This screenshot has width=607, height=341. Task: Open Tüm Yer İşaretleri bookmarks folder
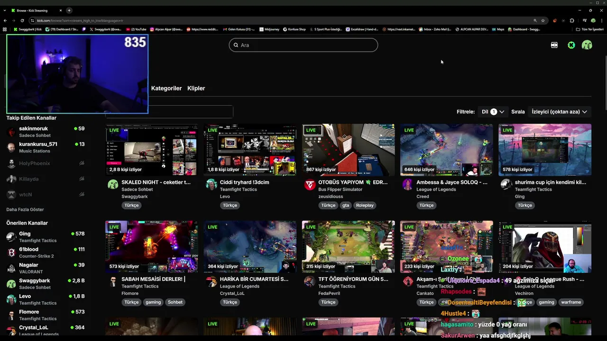590,29
